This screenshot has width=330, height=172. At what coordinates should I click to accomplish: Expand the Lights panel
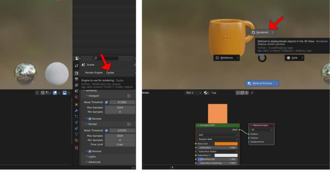(92, 157)
